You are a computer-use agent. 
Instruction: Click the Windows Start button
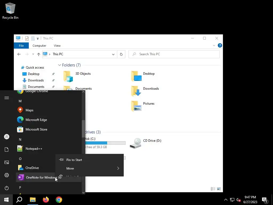pyautogui.click(x=6, y=200)
